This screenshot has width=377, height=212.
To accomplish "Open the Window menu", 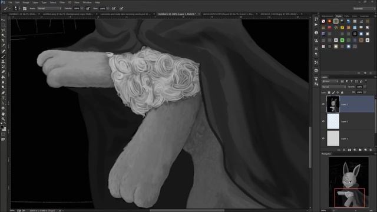I will 87,2.
